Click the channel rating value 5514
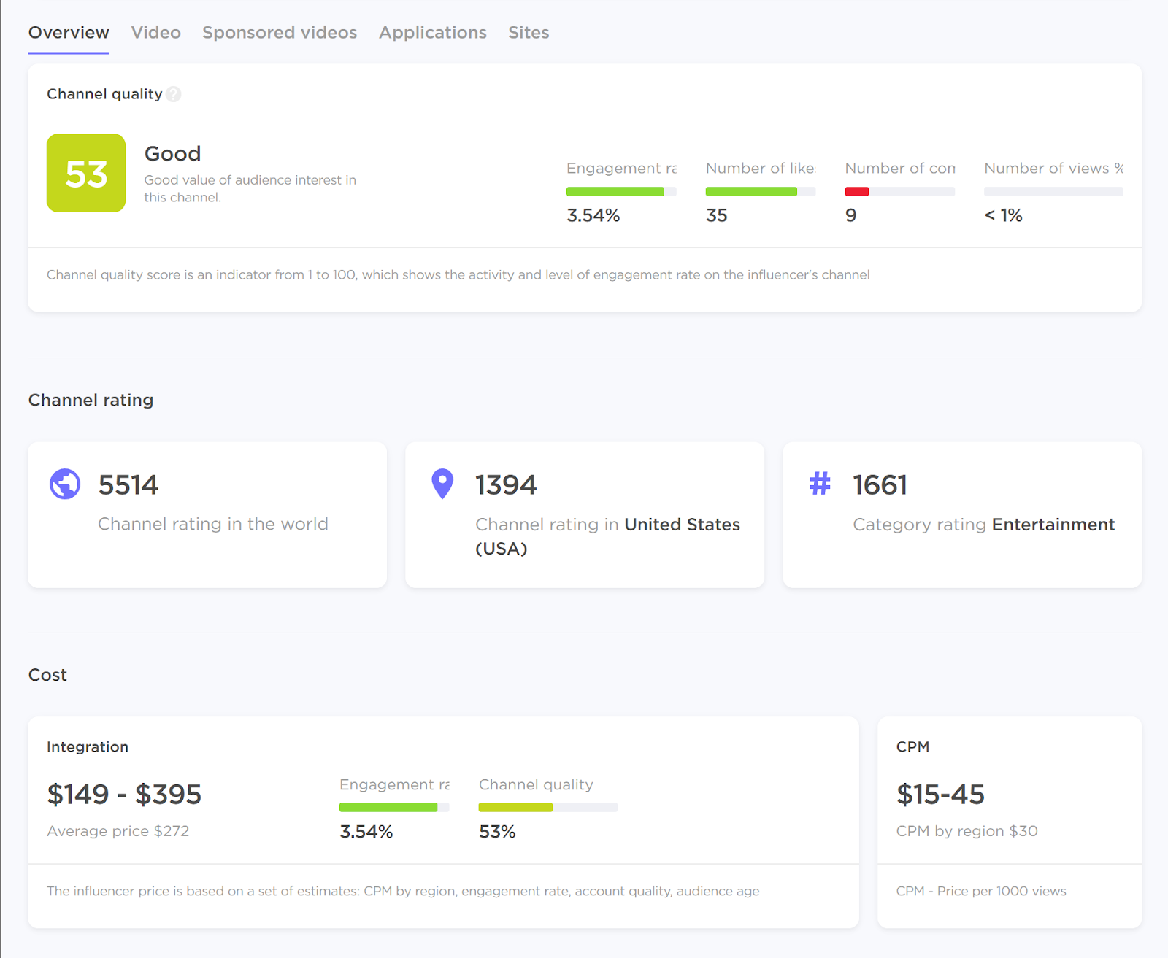The width and height of the screenshot is (1168, 958). (128, 484)
